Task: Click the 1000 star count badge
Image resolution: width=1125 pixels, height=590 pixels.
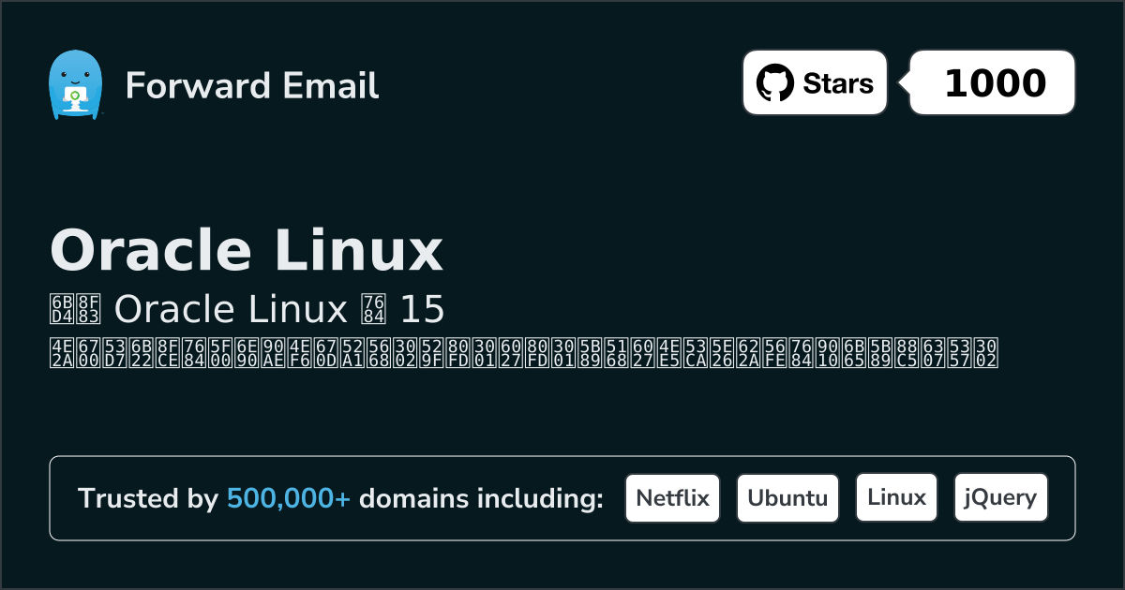Action: coord(995,83)
